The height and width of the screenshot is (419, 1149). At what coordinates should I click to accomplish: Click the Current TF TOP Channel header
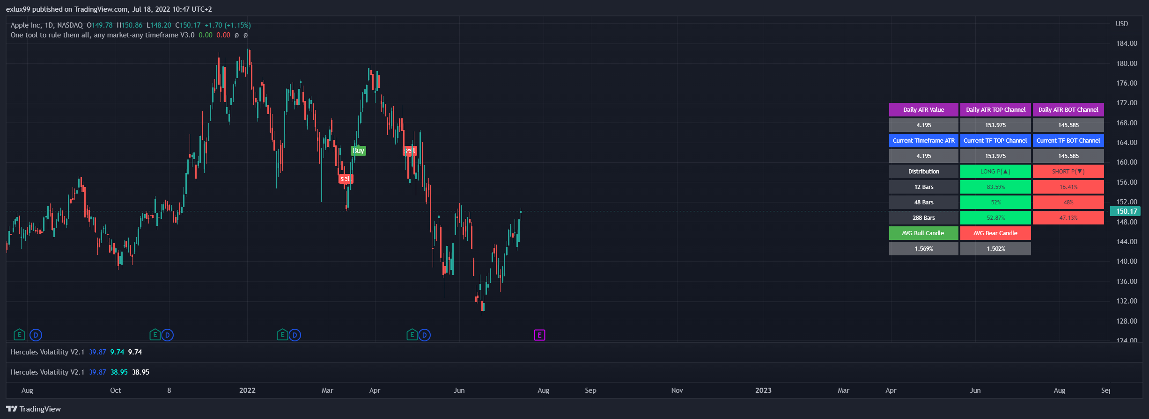pyautogui.click(x=995, y=141)
